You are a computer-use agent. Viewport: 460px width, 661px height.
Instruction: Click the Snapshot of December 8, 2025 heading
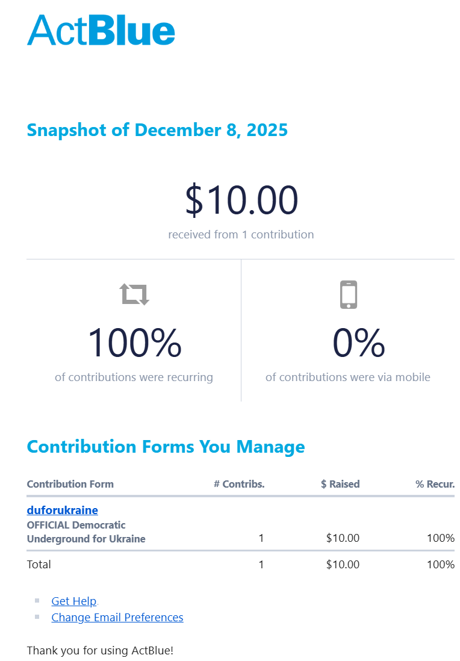[157, 130]
